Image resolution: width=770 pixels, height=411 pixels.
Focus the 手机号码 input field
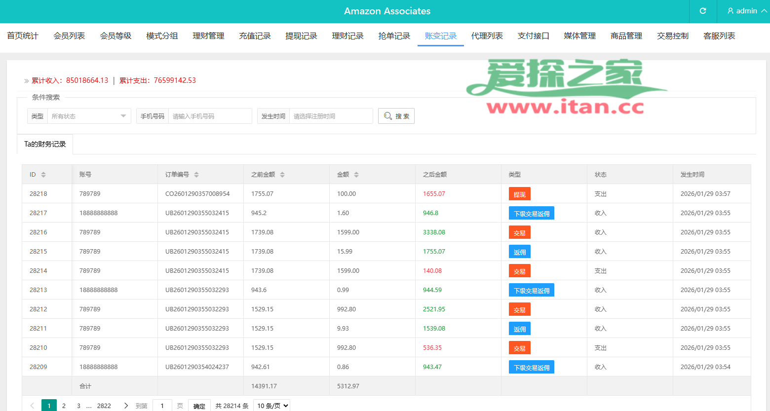tap(209, 116)
